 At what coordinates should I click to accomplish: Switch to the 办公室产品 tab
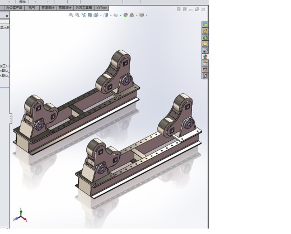click(x=14, y=8)
